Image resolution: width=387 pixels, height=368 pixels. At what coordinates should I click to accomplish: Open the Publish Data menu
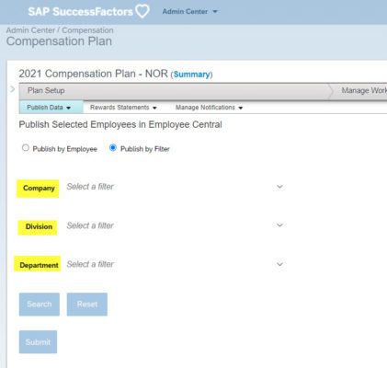point(49,108)
